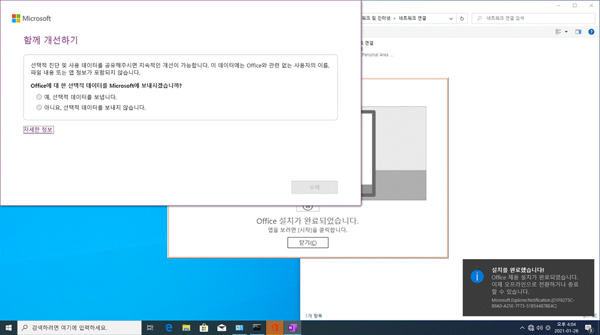
Task: Click the '함께 개선하기' dialog heading
Action: pyautogui.click(x=51, y=40)
